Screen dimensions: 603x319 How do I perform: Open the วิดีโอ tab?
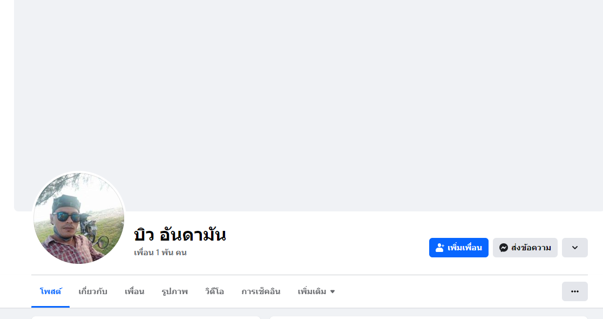click(x=214, y=291)
